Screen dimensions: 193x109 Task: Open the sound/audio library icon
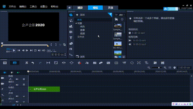click(x=71, y=21)
